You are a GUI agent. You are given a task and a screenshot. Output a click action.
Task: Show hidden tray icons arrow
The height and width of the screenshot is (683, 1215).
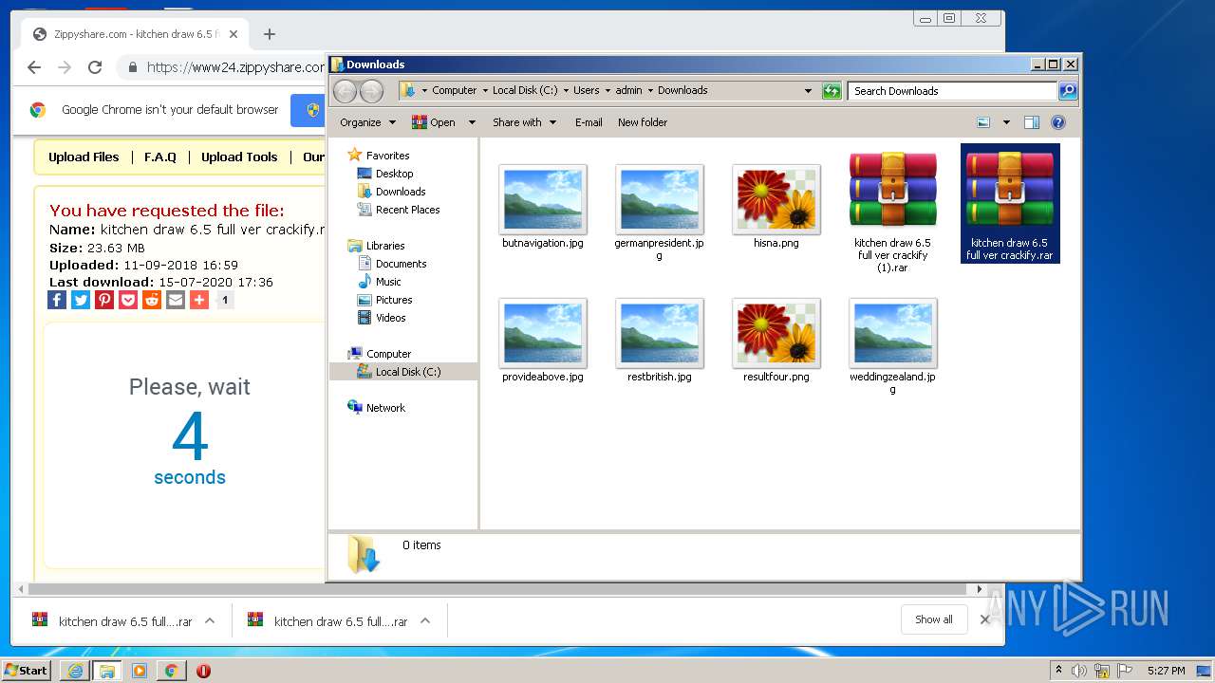tap(1058, 671)
